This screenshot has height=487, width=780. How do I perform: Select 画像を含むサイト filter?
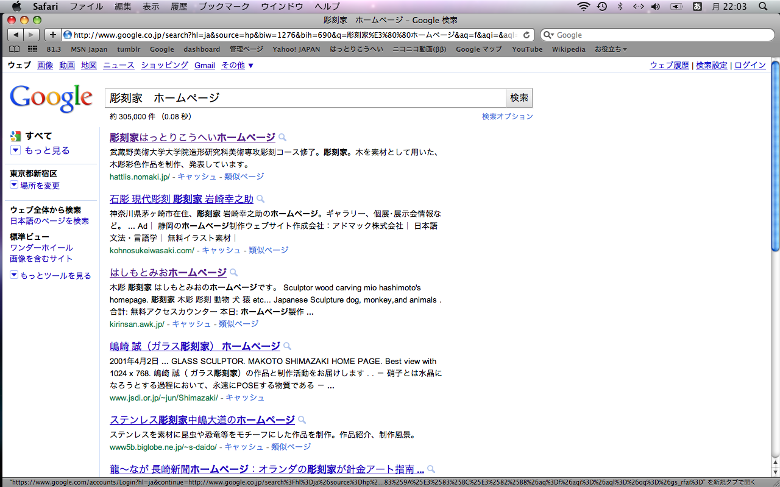[x=41, y=259]
